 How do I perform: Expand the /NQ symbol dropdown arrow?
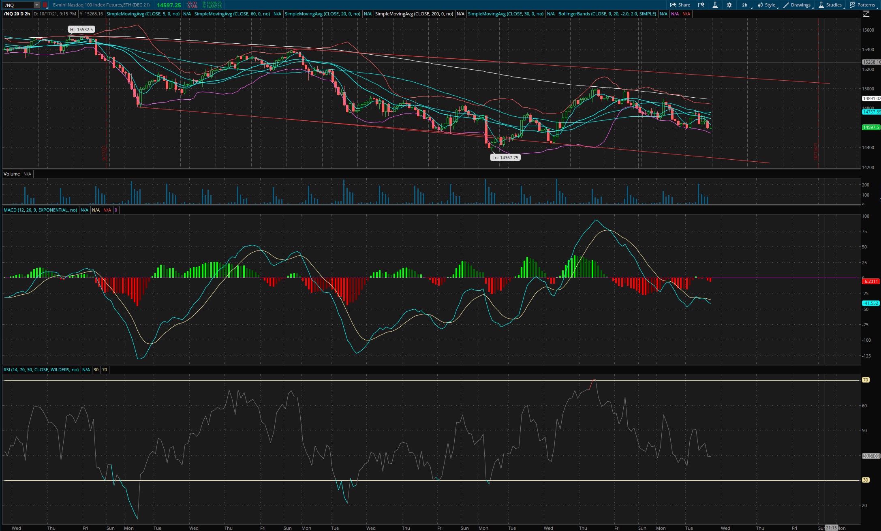[x=37, y=5]
